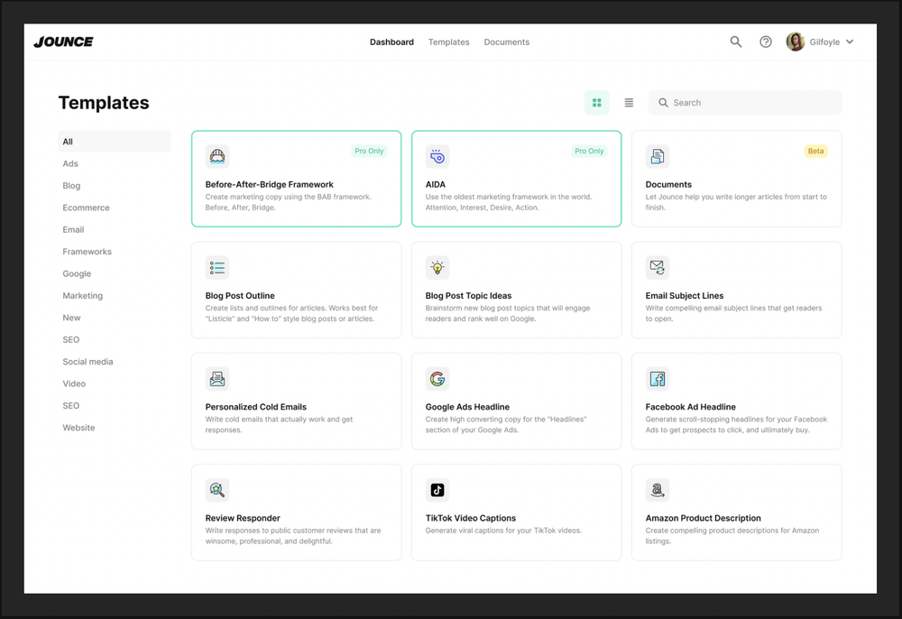Open the Google Ads Headline template
The height and width of the screenshot is (619, 902).
coord(517,401)
